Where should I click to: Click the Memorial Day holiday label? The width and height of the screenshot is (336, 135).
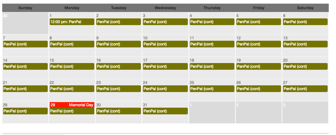click(81, 105)
